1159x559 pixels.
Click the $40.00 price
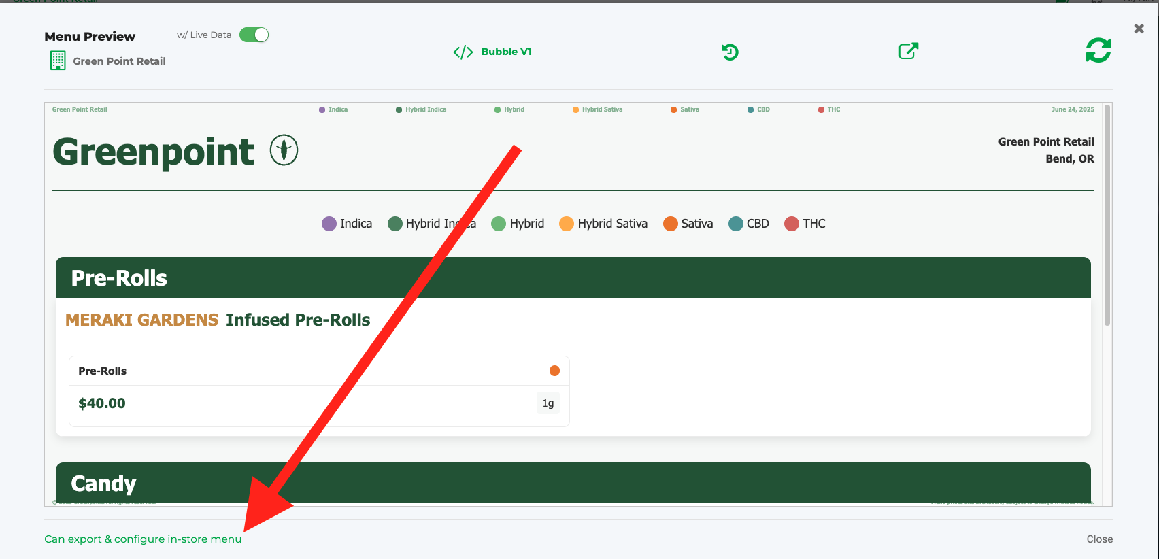click(x=102, y=403)
